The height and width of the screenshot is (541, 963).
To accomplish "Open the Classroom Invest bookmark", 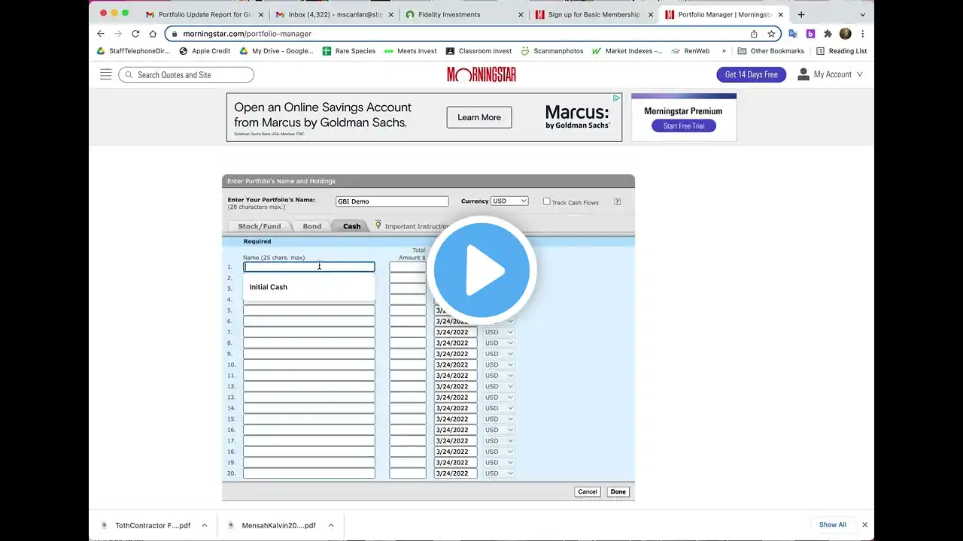I will [x=478, y=51].
